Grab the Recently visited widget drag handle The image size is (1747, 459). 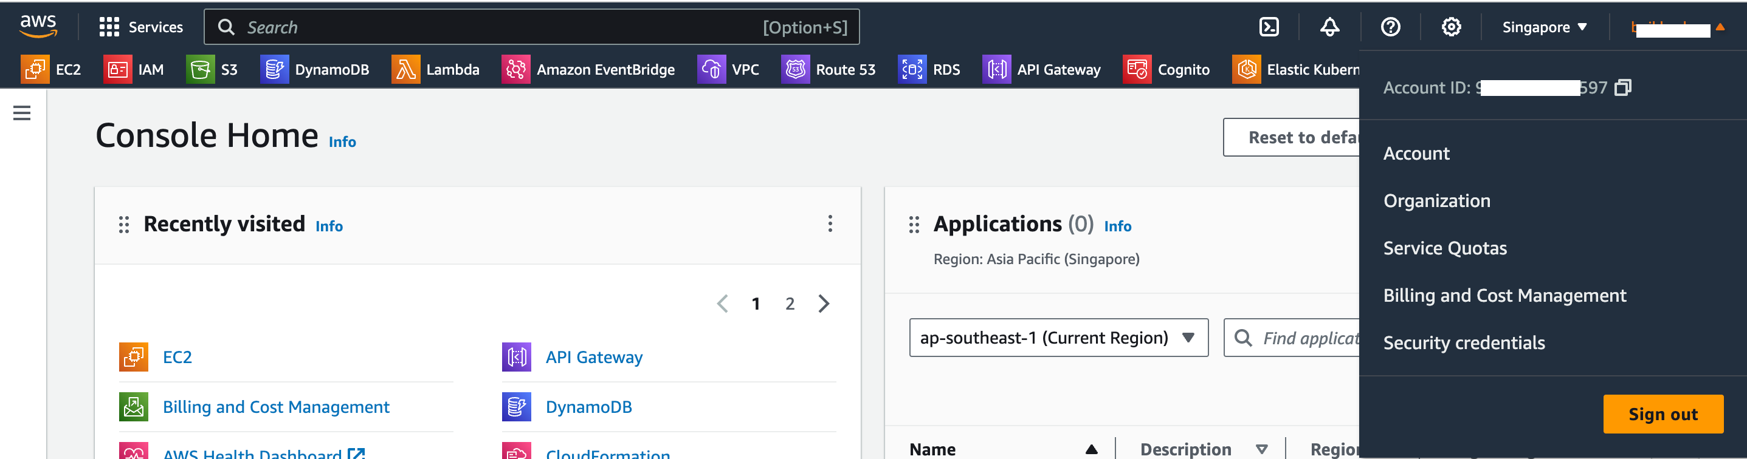tap(124, 225)
